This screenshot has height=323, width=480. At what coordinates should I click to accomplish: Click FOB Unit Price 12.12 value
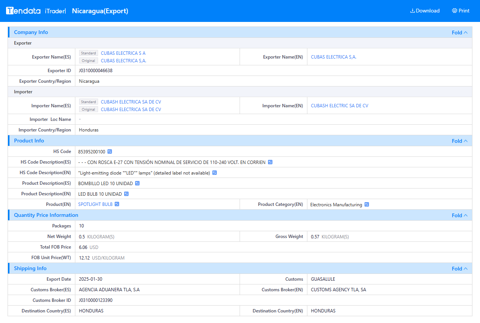pos(84,258)
